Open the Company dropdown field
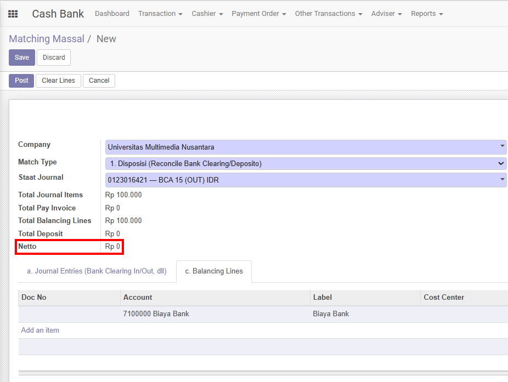 [306, 147]
